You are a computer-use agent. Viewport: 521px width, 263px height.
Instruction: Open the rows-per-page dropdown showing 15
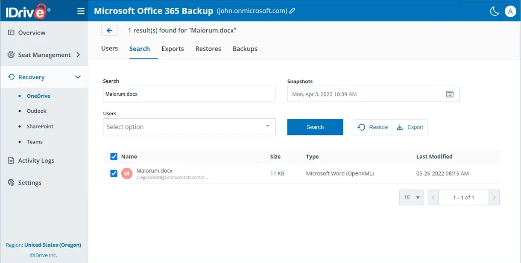412,197
